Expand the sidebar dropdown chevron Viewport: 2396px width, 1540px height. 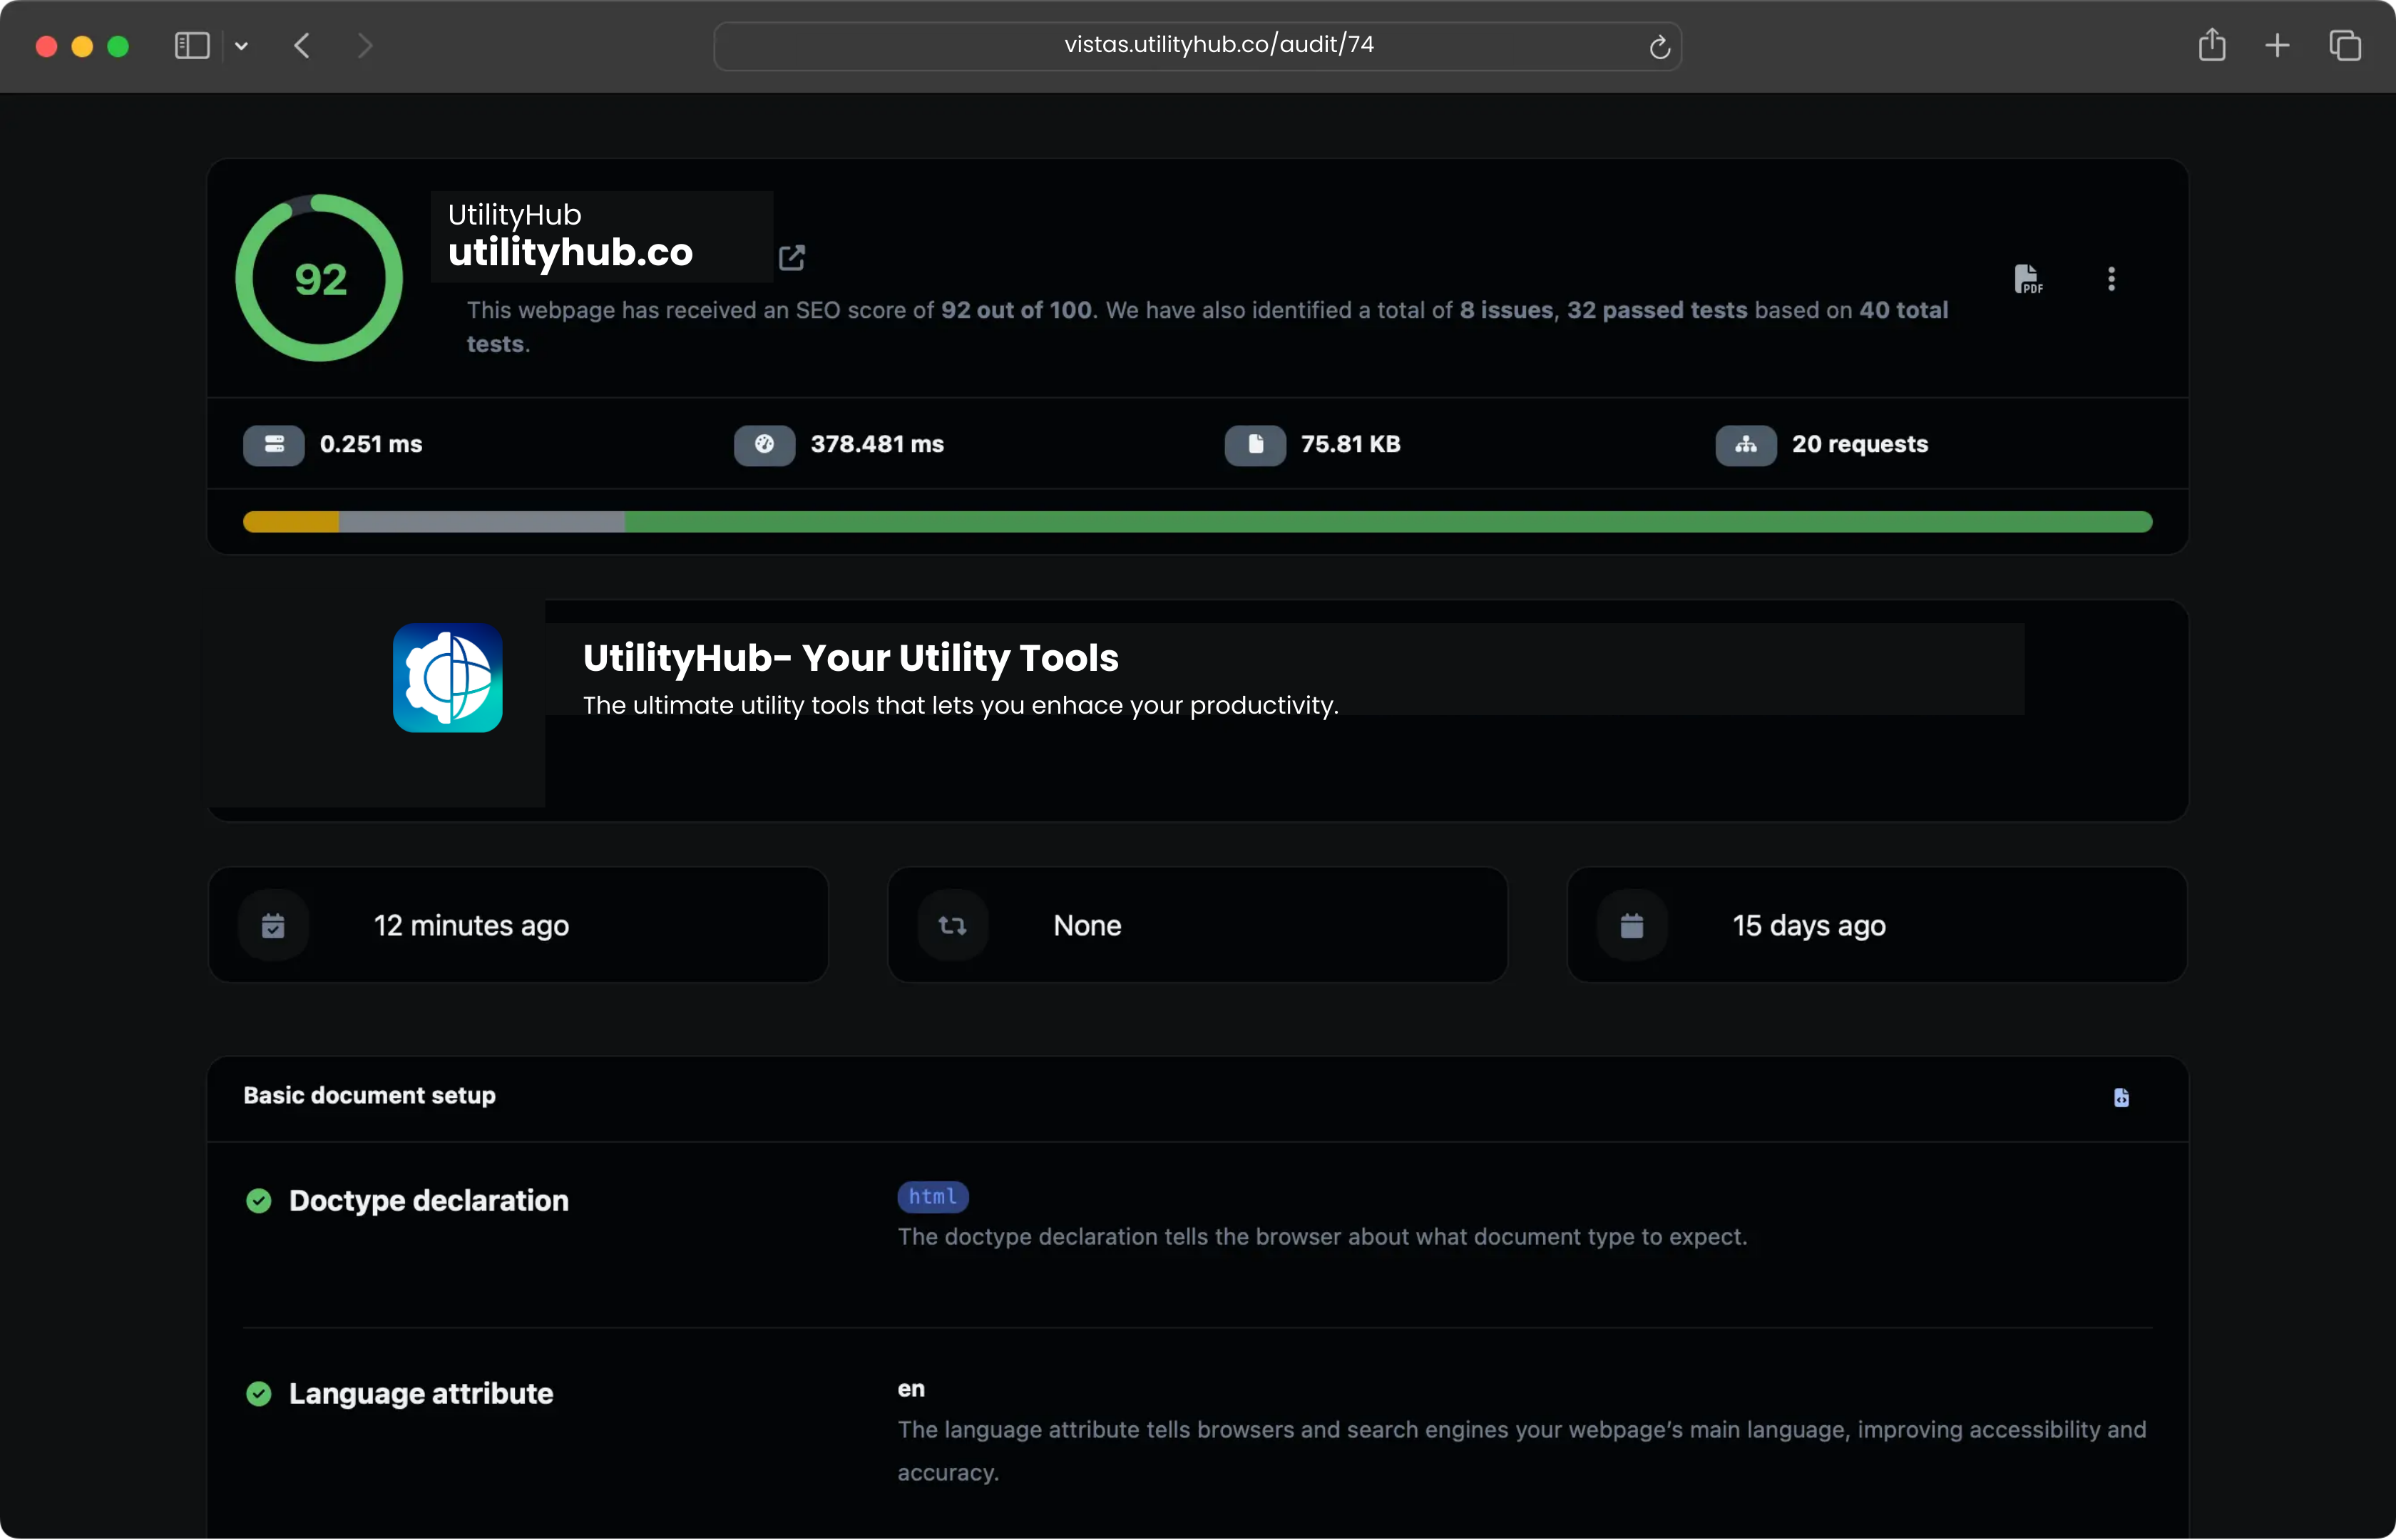pos(241,46)
